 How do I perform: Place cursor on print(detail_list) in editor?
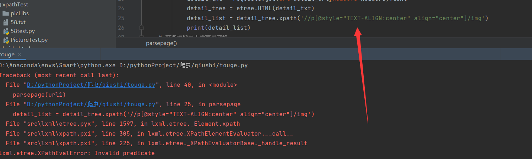point(218,28)
